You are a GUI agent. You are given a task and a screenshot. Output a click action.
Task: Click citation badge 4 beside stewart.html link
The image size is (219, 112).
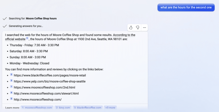pyautogui.click(x=11, y=93)
